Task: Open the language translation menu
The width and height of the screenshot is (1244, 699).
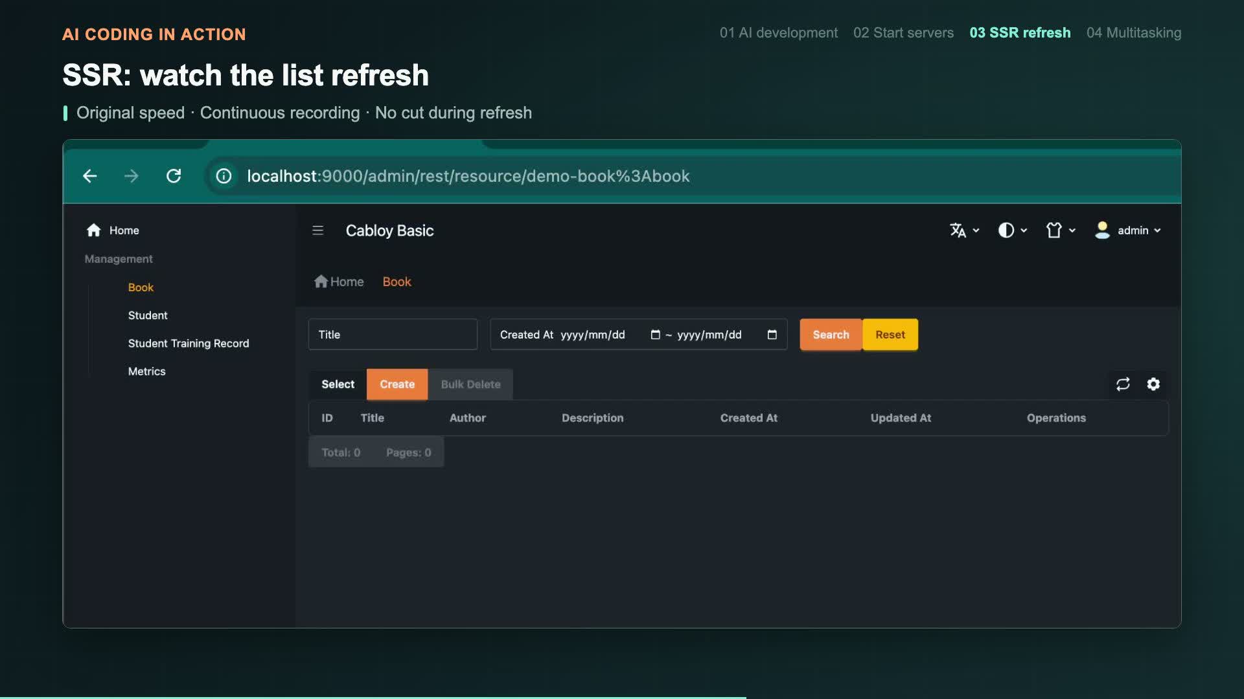Action: coord(964,230)
